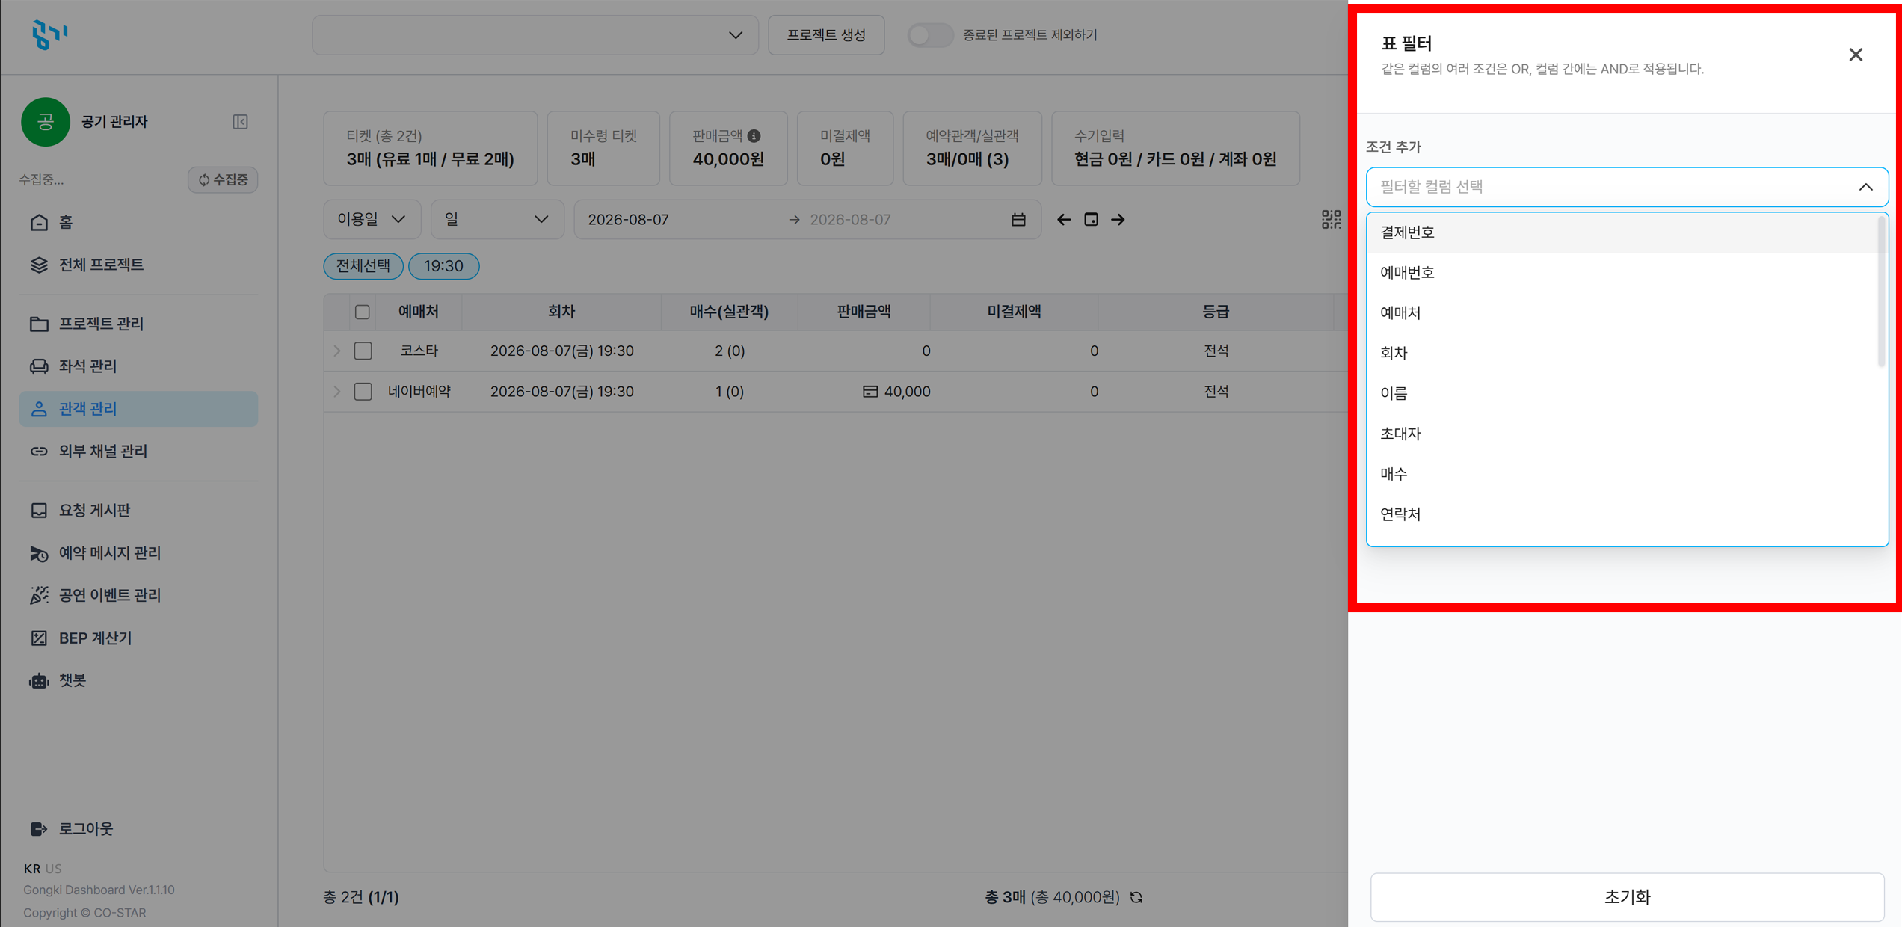
Task: Collapse the sidebar with the panel icon
Action: [x=240, y=122]
